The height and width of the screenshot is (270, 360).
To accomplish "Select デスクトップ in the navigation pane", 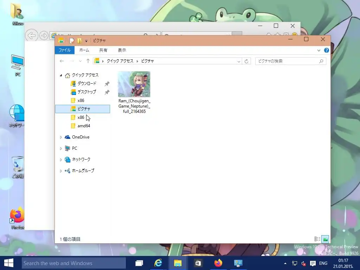I will [86, 92].
